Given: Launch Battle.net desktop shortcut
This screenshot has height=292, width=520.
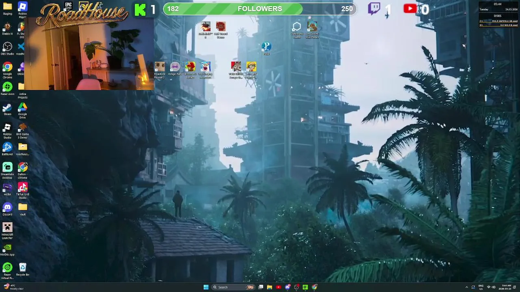Looking at the screenshot, I should coord(7,149).
